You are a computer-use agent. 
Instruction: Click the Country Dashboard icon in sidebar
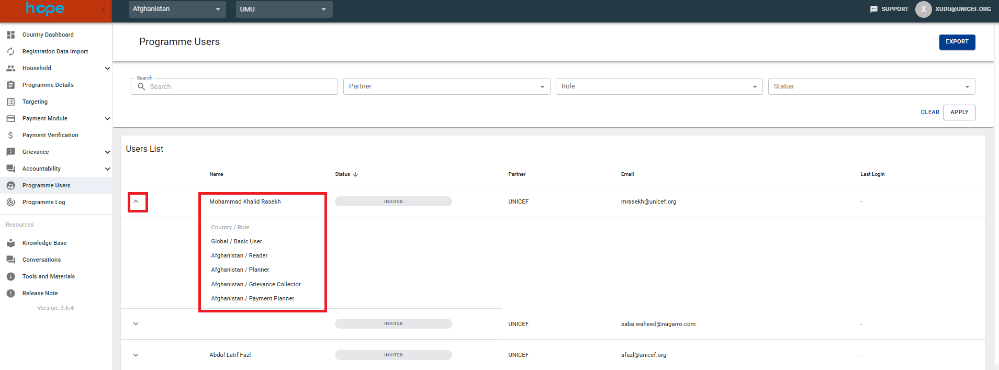(x=10, y=35)
